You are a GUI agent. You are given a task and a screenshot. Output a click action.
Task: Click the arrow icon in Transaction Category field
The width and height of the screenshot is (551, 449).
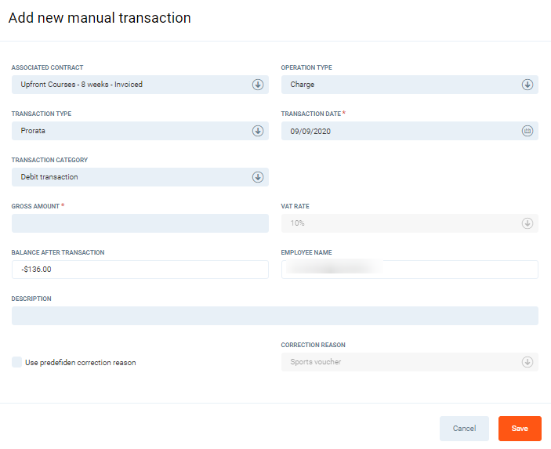coord(257,177)
